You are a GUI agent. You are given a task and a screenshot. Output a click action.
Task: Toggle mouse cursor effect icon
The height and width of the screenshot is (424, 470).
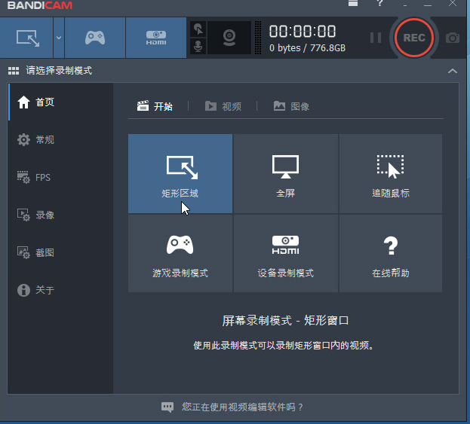click(198, 29)
